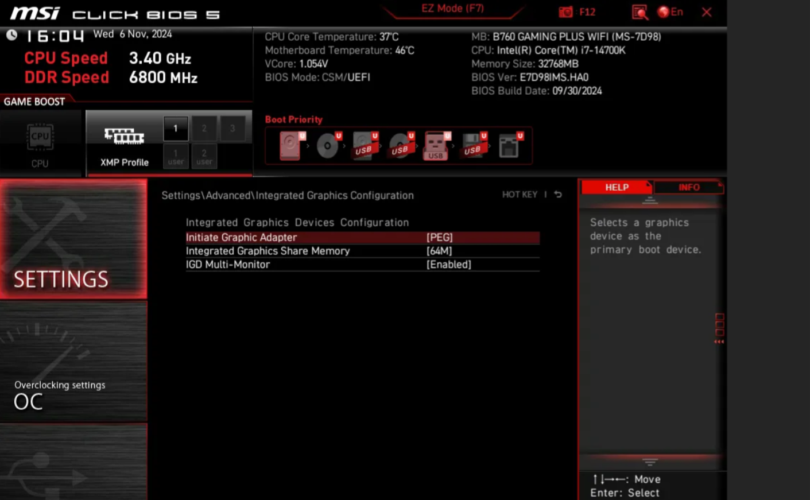
Task: Open Initiate Graphic Adapter [PEG] options
Action: (x=363, y=238)
